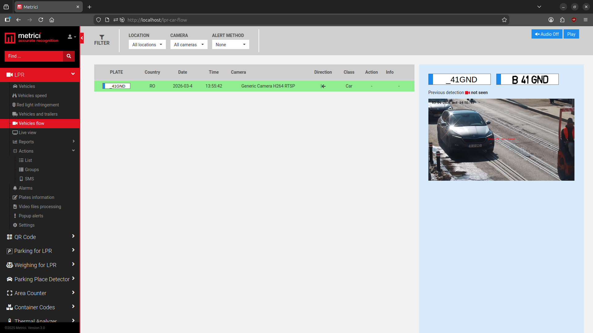Bookmark the page with the star icon
Screen dimensions: 593x333
click(x=504, y=20)
